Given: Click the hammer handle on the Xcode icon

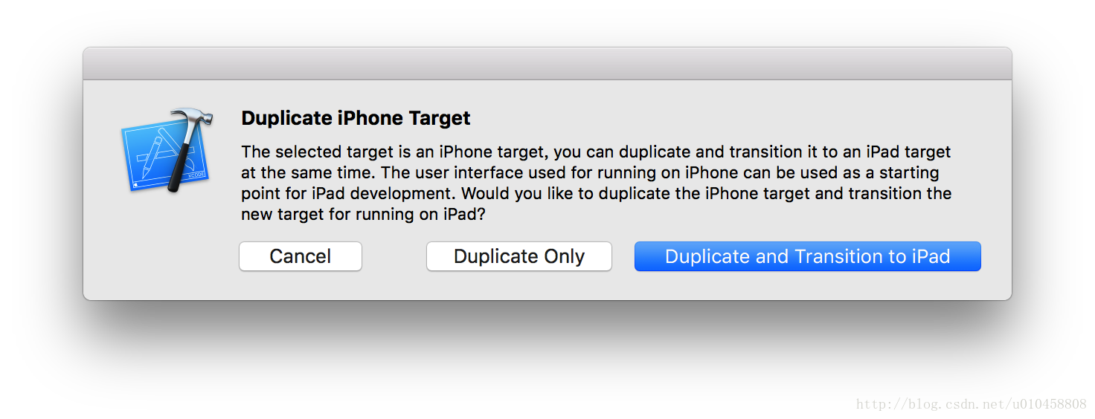Looking at the screenshot, I should pos(179,165).
